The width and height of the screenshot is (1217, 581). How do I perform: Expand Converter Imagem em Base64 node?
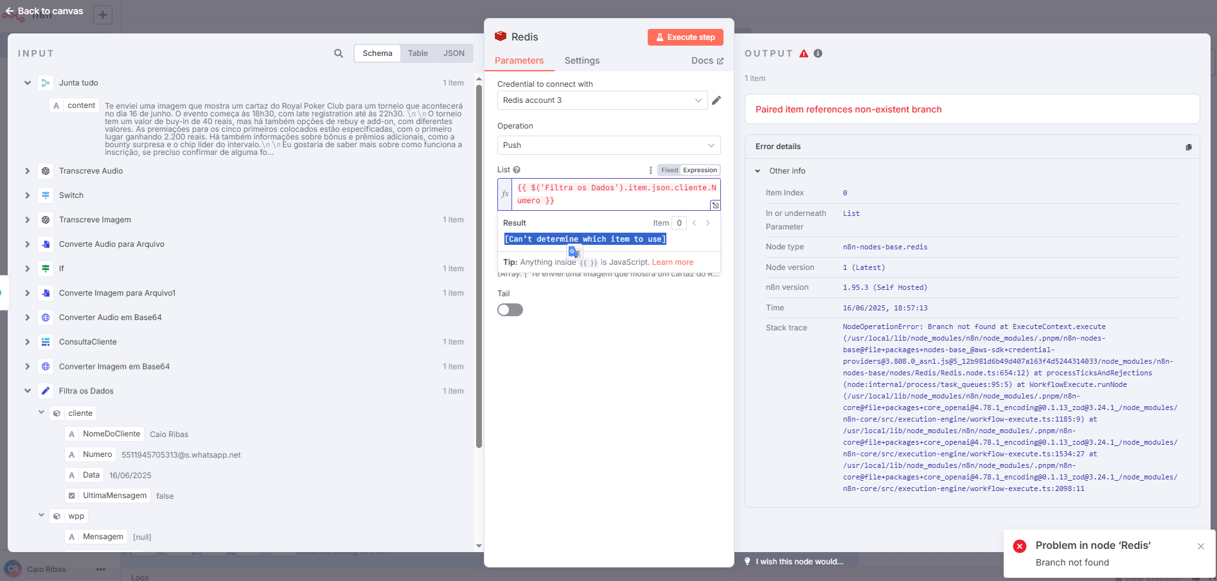pyautogui.click(x=28, y=366)
